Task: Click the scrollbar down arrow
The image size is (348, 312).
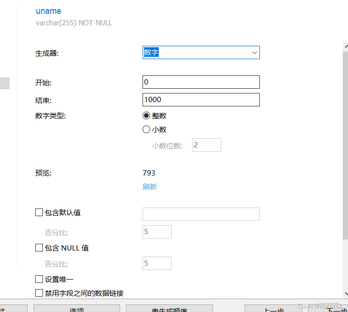Action: [346, 293]
